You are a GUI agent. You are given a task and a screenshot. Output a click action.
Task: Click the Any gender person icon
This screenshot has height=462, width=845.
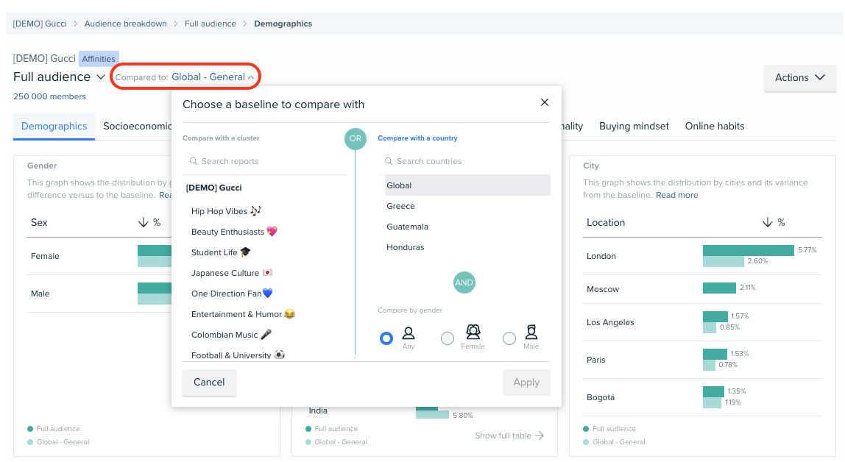tap(409, 333)
